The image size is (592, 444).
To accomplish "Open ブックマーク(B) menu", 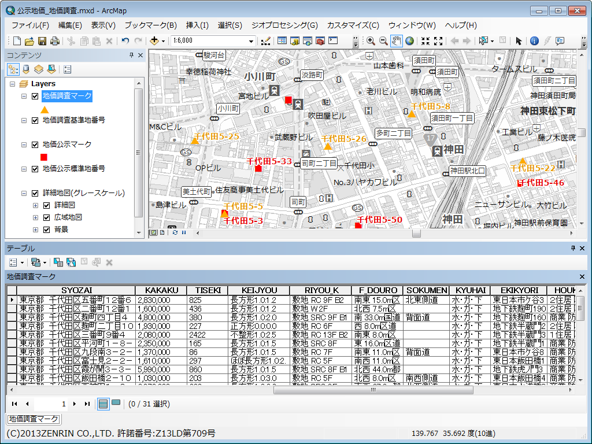I will pyautogui.click(x=151, y=25).
